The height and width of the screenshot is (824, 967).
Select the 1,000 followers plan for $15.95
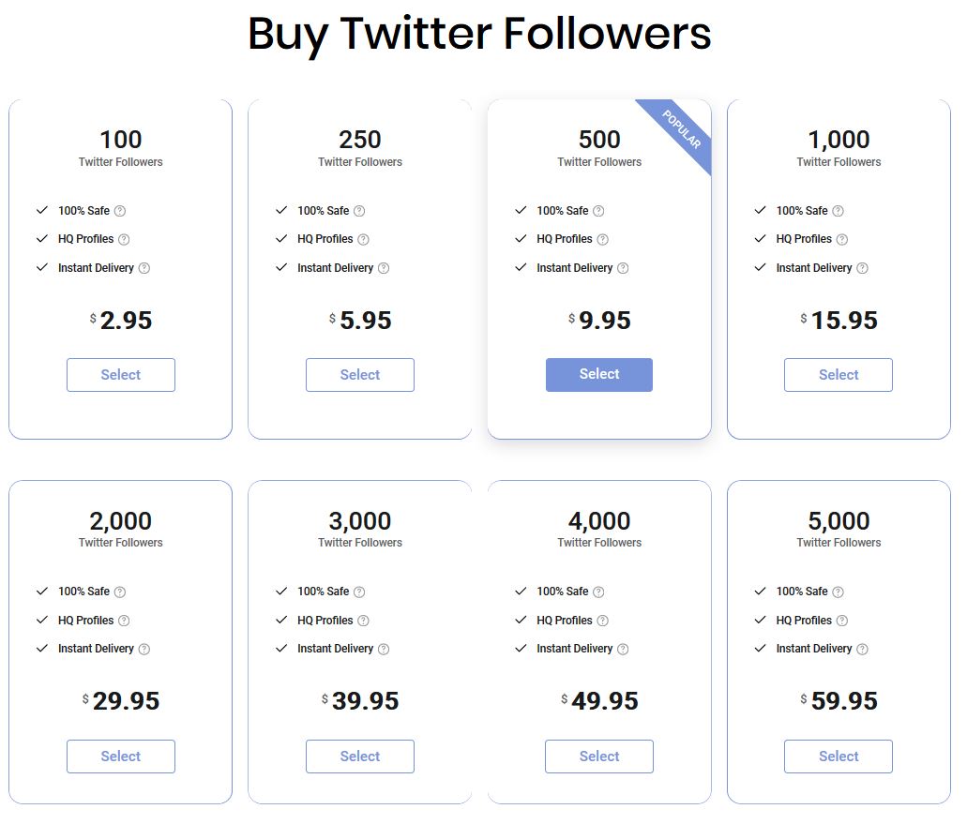tap(839, 375)
